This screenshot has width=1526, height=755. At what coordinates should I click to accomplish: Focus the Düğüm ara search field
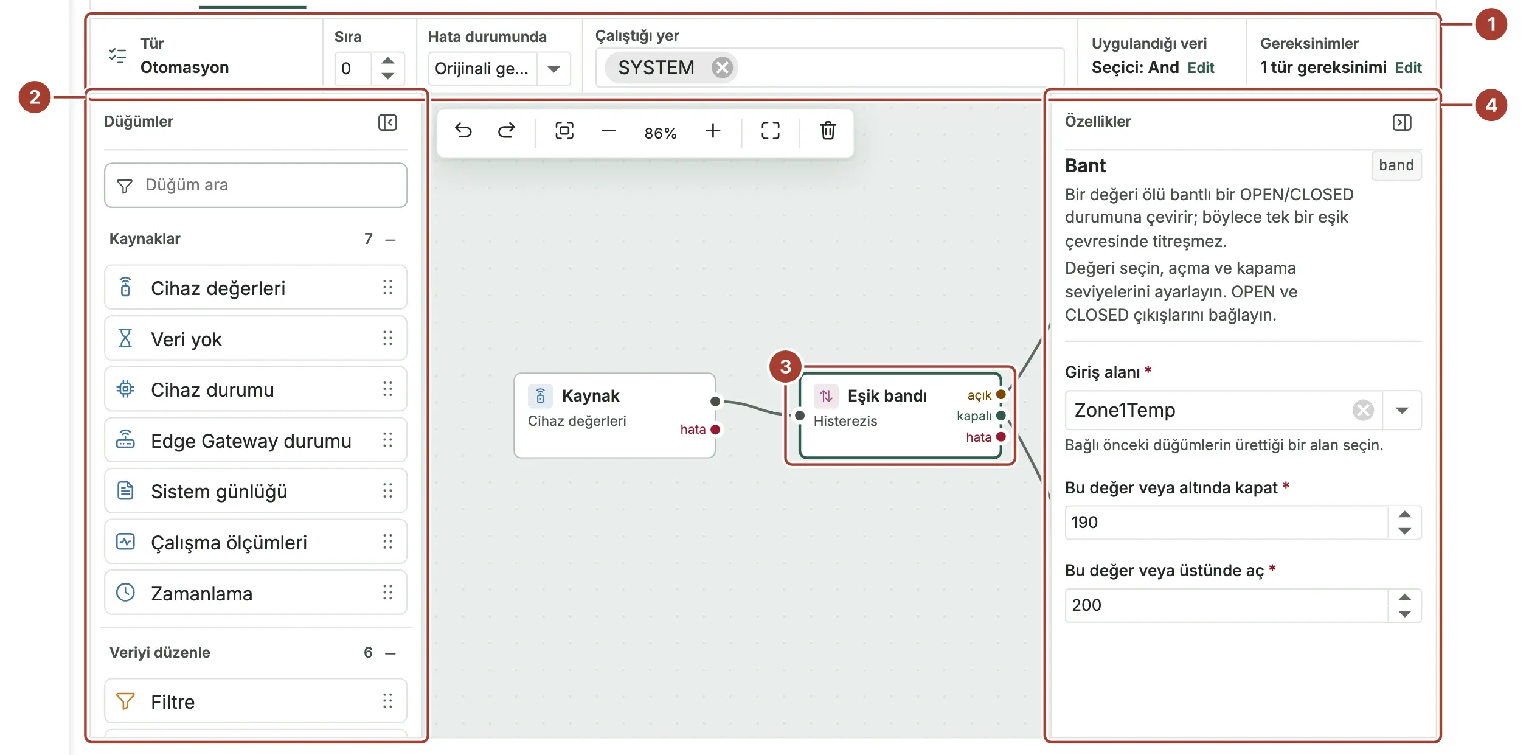pyautogui.click(x=255, y=185)
